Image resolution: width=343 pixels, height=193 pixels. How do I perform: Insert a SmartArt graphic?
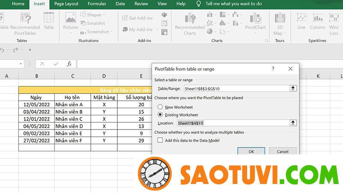pos(92,23)
